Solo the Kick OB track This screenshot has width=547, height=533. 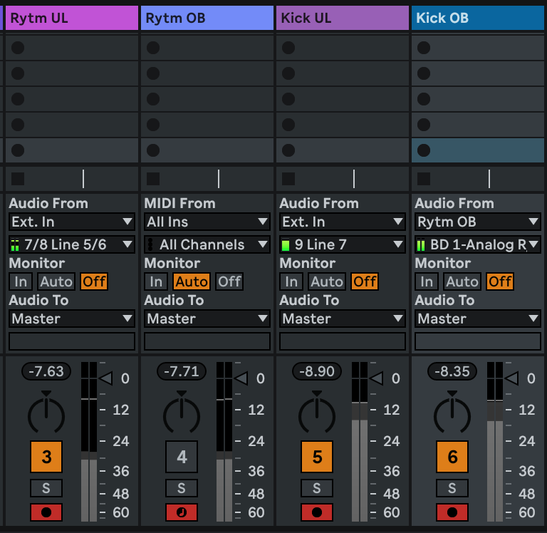tap(452, 488)
